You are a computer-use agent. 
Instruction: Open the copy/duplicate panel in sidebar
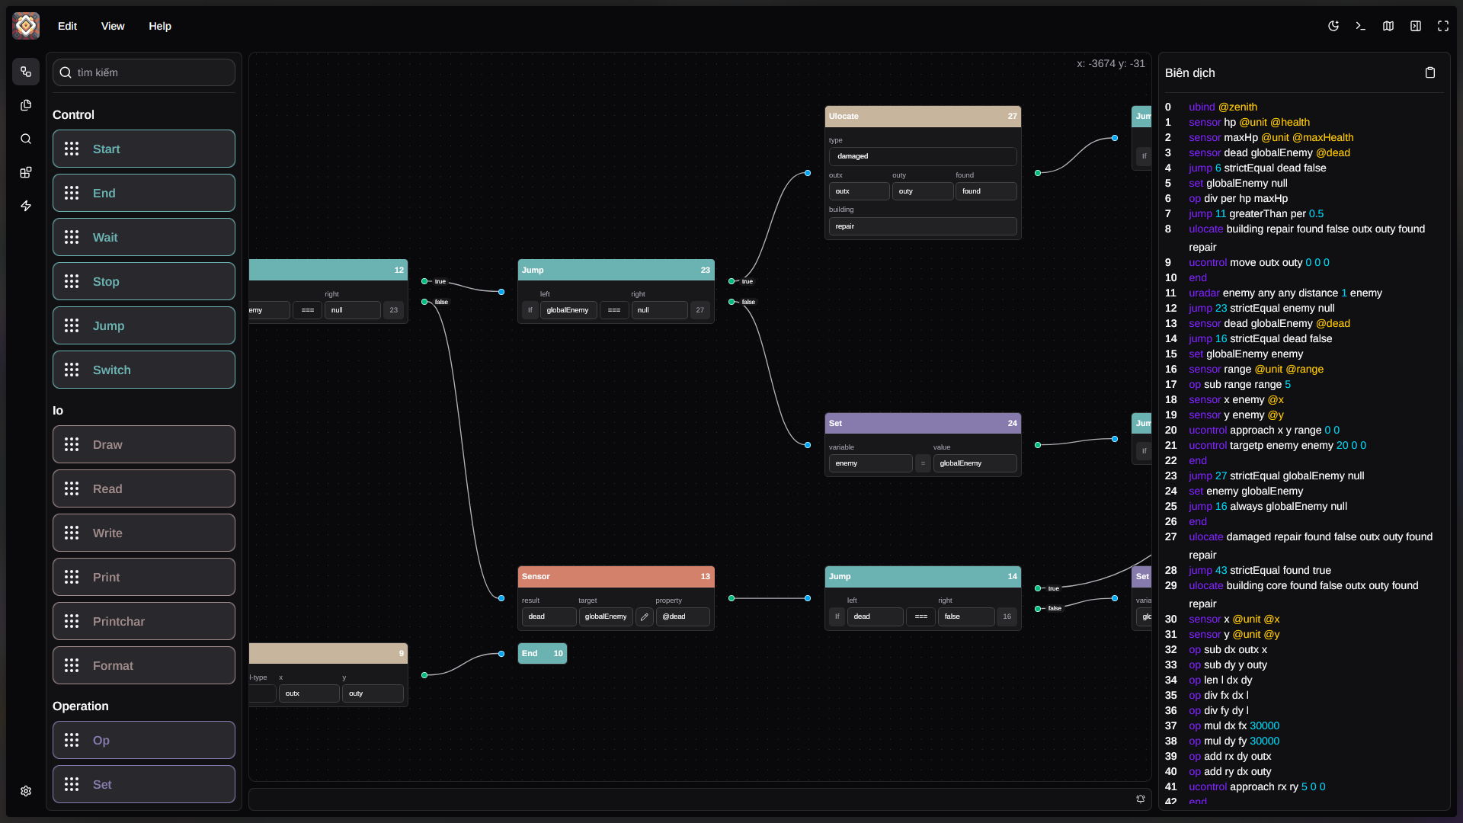click(x=25, y=105)
